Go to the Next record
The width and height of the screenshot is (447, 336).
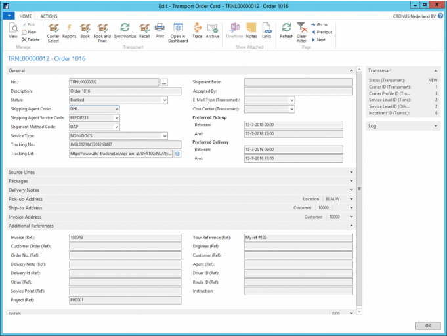[321, 40]
